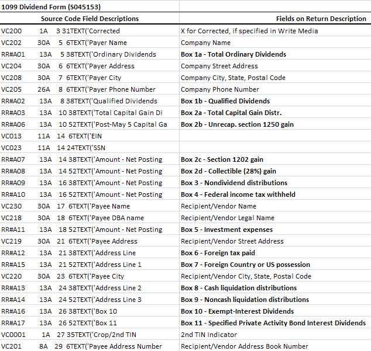The width and height of the screenshot is (371, 351).
Task: Select the VC219 'Payee Address' cell
Action: 90,241
